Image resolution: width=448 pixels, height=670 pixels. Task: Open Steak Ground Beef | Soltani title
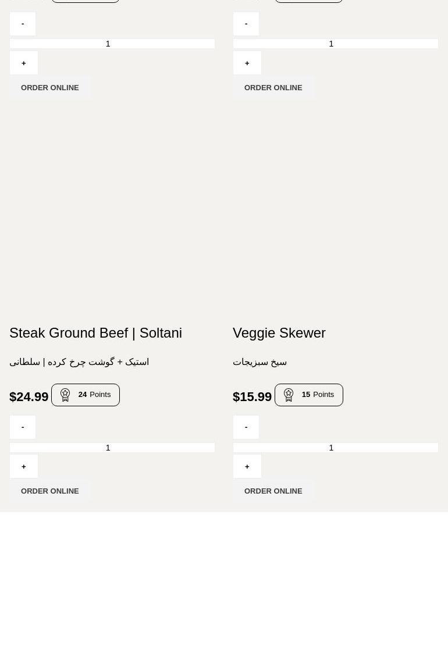pyautogui.click(x=95, y=333)
